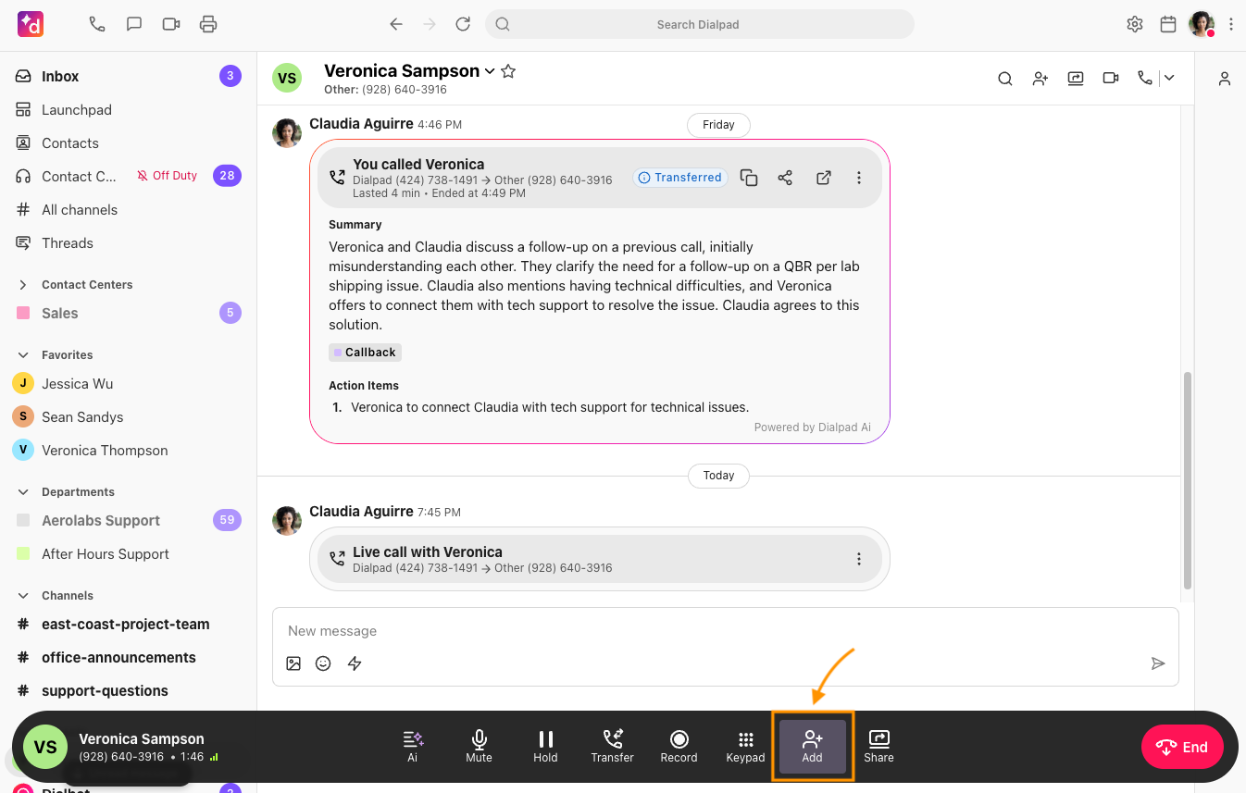Share screen from call bar
The image size is (1246, 793).
[878, 747]
